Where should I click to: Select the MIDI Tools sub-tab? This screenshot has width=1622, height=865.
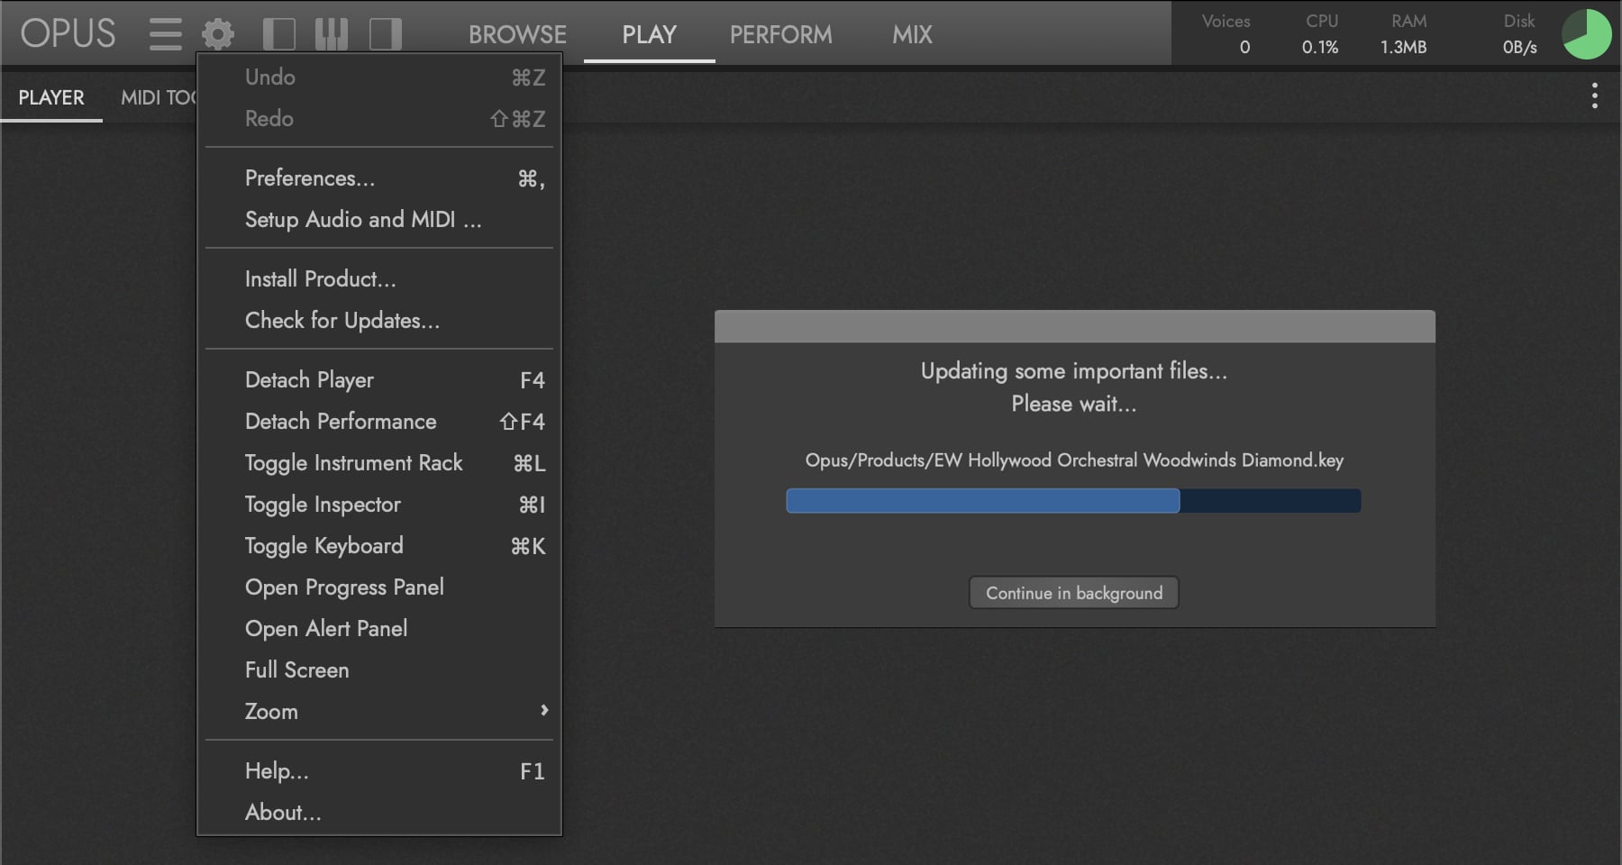click(x=159, y=97)
